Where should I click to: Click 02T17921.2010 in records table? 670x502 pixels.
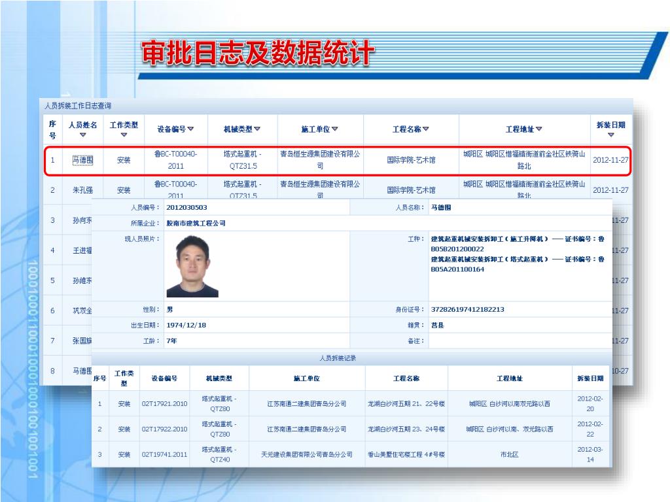click(x=164, y=404)
